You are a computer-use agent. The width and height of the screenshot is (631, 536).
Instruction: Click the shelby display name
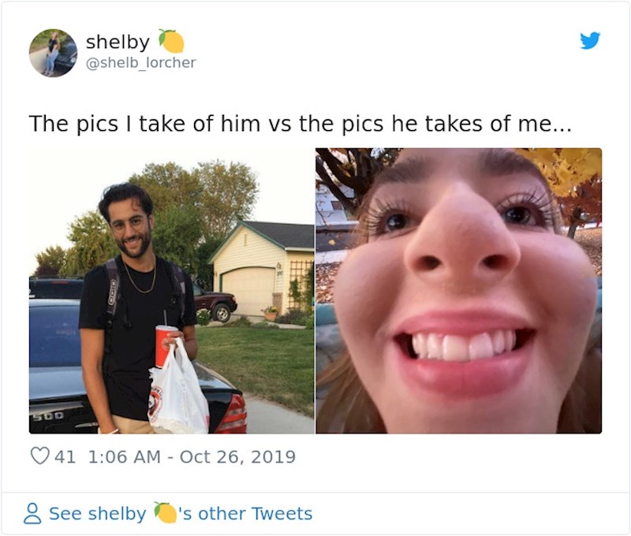118,42
